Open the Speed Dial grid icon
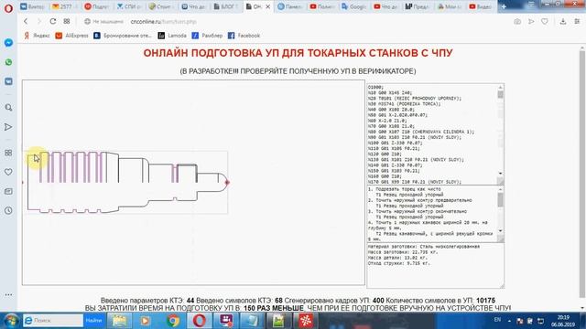Screen dimensions: 586x329 click(x=67, y=21)
